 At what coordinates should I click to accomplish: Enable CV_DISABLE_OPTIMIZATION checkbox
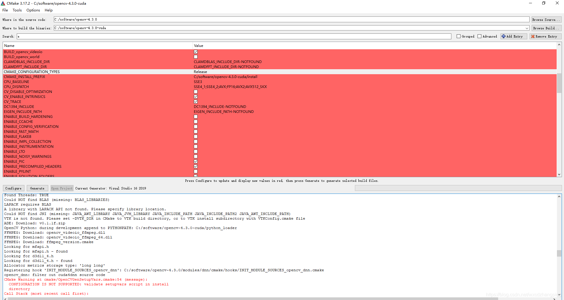coord(196,92)
